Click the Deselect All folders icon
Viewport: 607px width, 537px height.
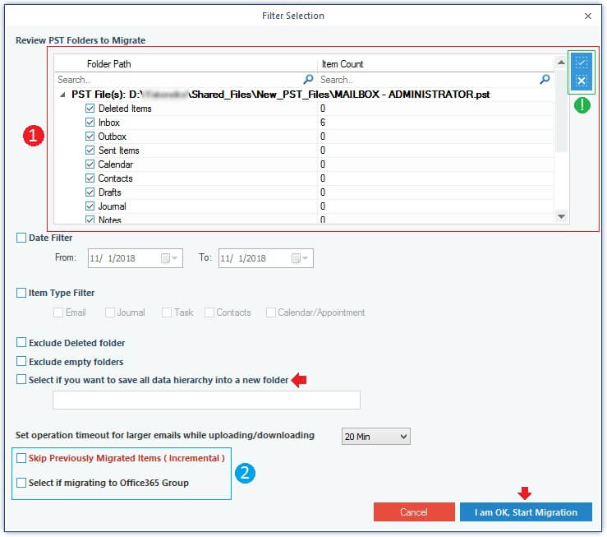click(x=581, y=81)
